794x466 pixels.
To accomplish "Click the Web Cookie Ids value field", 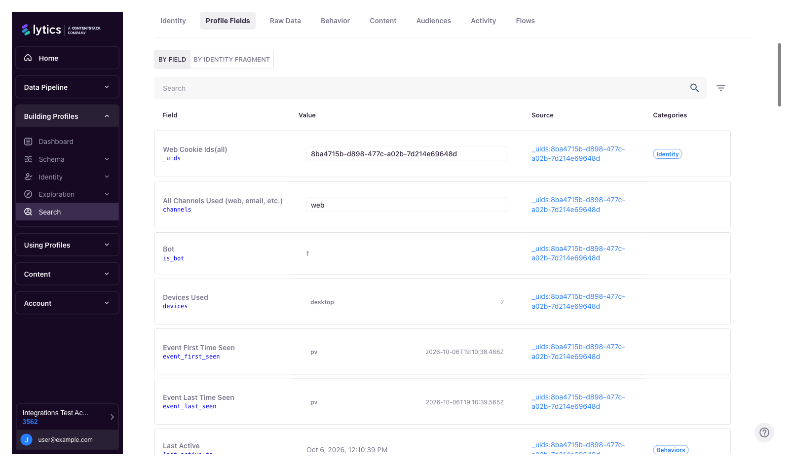I will (407, 154).
